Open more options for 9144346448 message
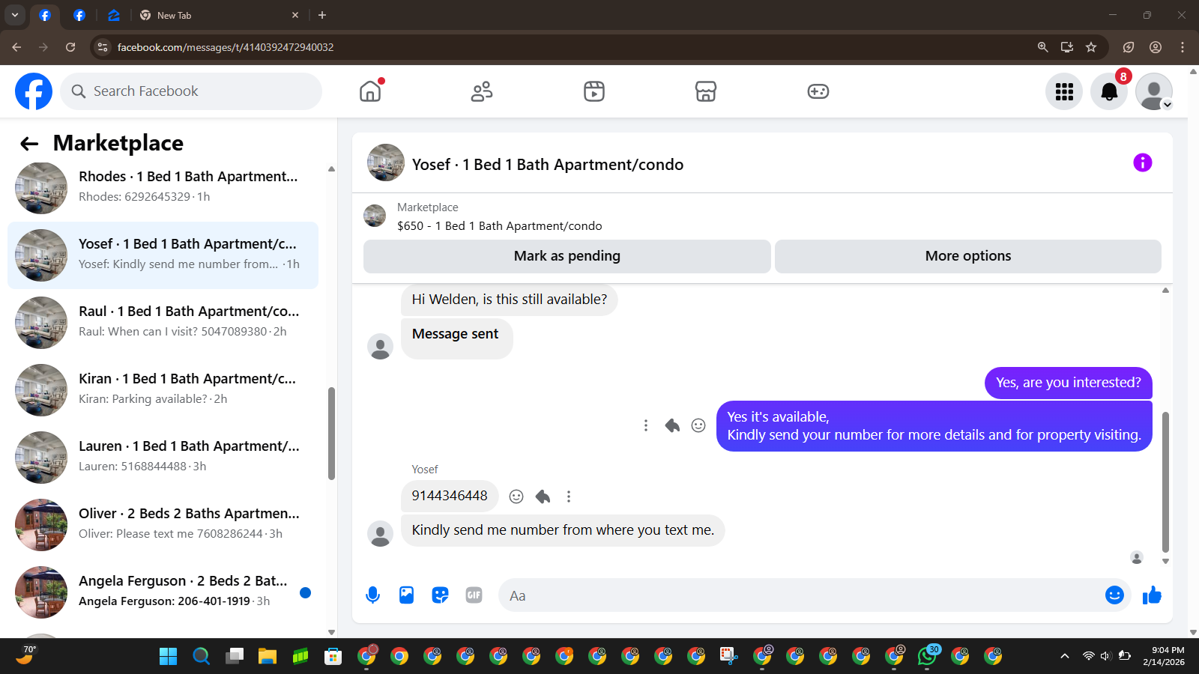Image resolution: width=1199 pixels, height=674 pixels. [569, 497]
